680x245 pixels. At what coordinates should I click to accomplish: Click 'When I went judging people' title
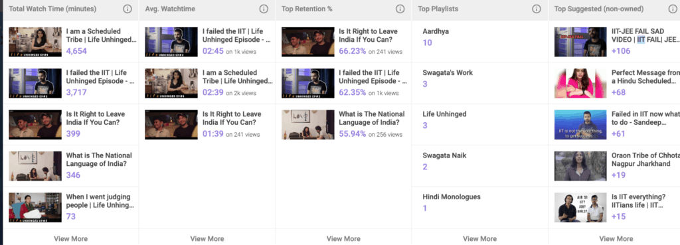click(x=100, y=201)
